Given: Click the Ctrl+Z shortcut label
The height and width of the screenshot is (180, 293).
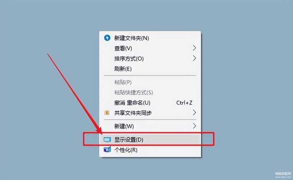Looking at the screenshot, I should (x=184, y=103).
